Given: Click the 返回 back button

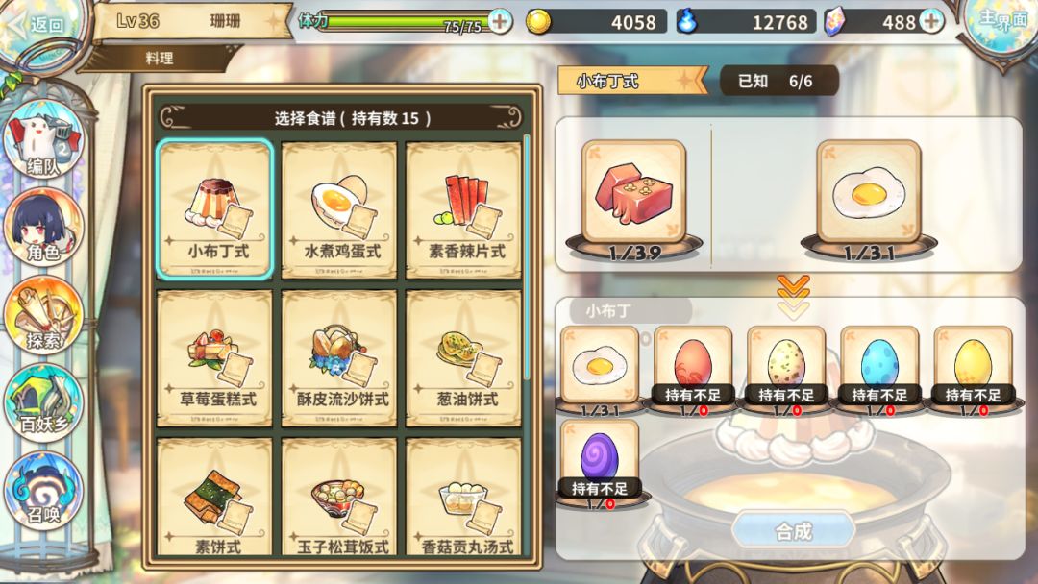Looking at the screenshot, I should (39, 25).
